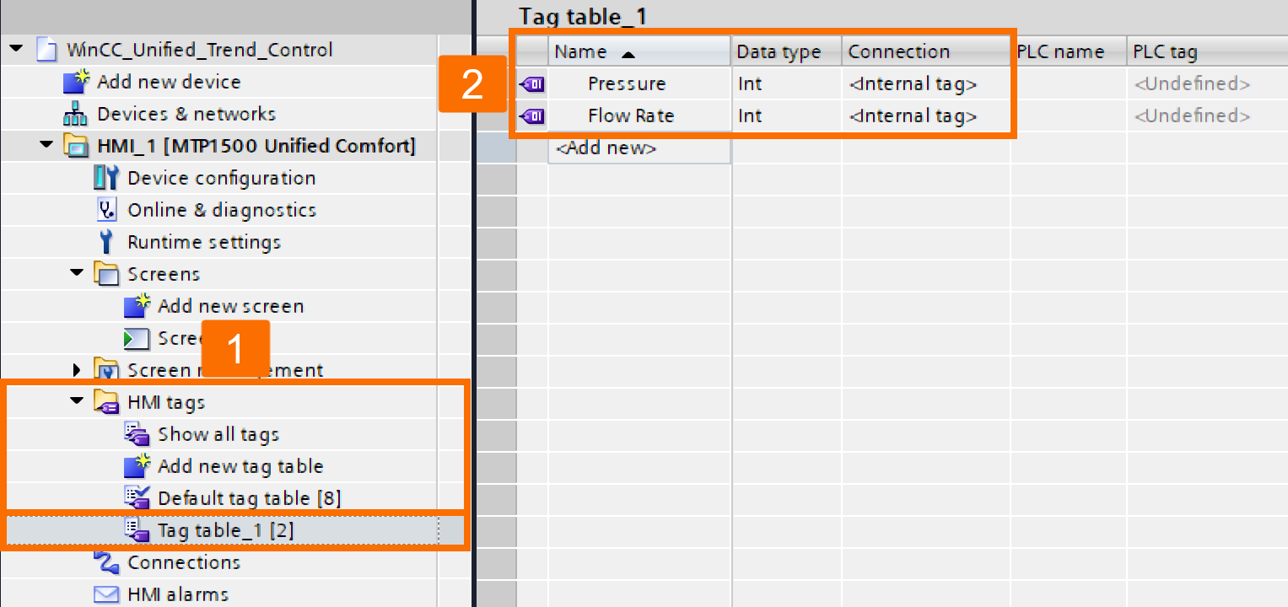Viewport: 1288px width, 607px height.
Task: Select the Add new tag table icon
Action: tap(136, 466)
